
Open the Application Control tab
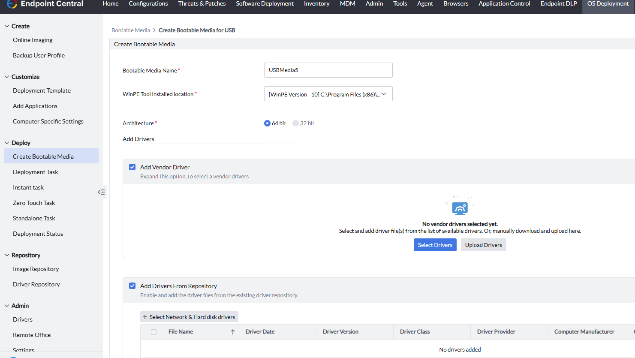click(504, 3)
